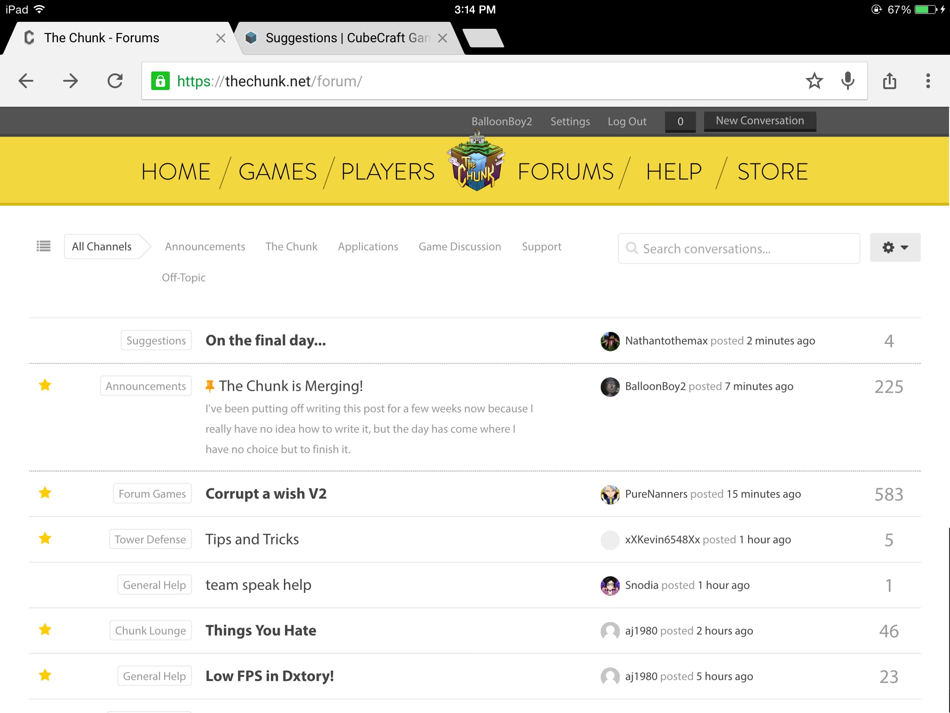950x713 pixels.
Task: Unstar the Tips and Tricks thread
Action: [x=45, y=538]
